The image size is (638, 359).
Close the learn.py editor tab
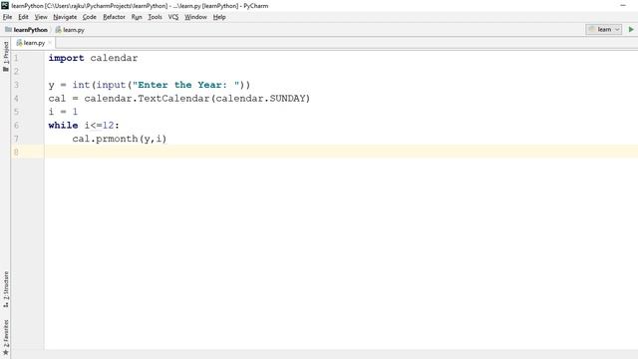tap(50, 43)
